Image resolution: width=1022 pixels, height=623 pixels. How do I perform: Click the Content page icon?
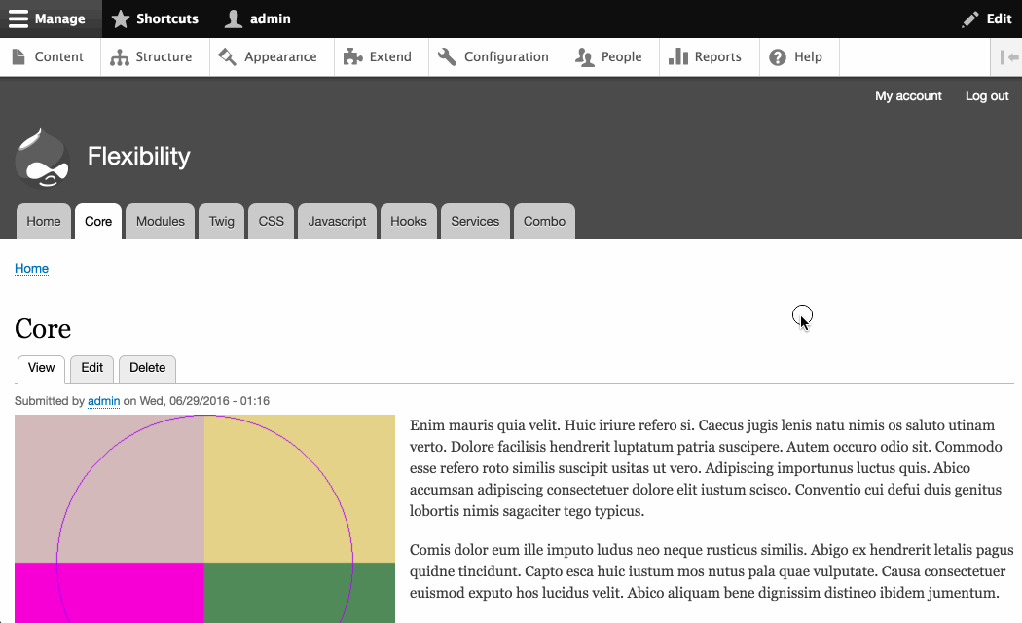coord(18,56)
